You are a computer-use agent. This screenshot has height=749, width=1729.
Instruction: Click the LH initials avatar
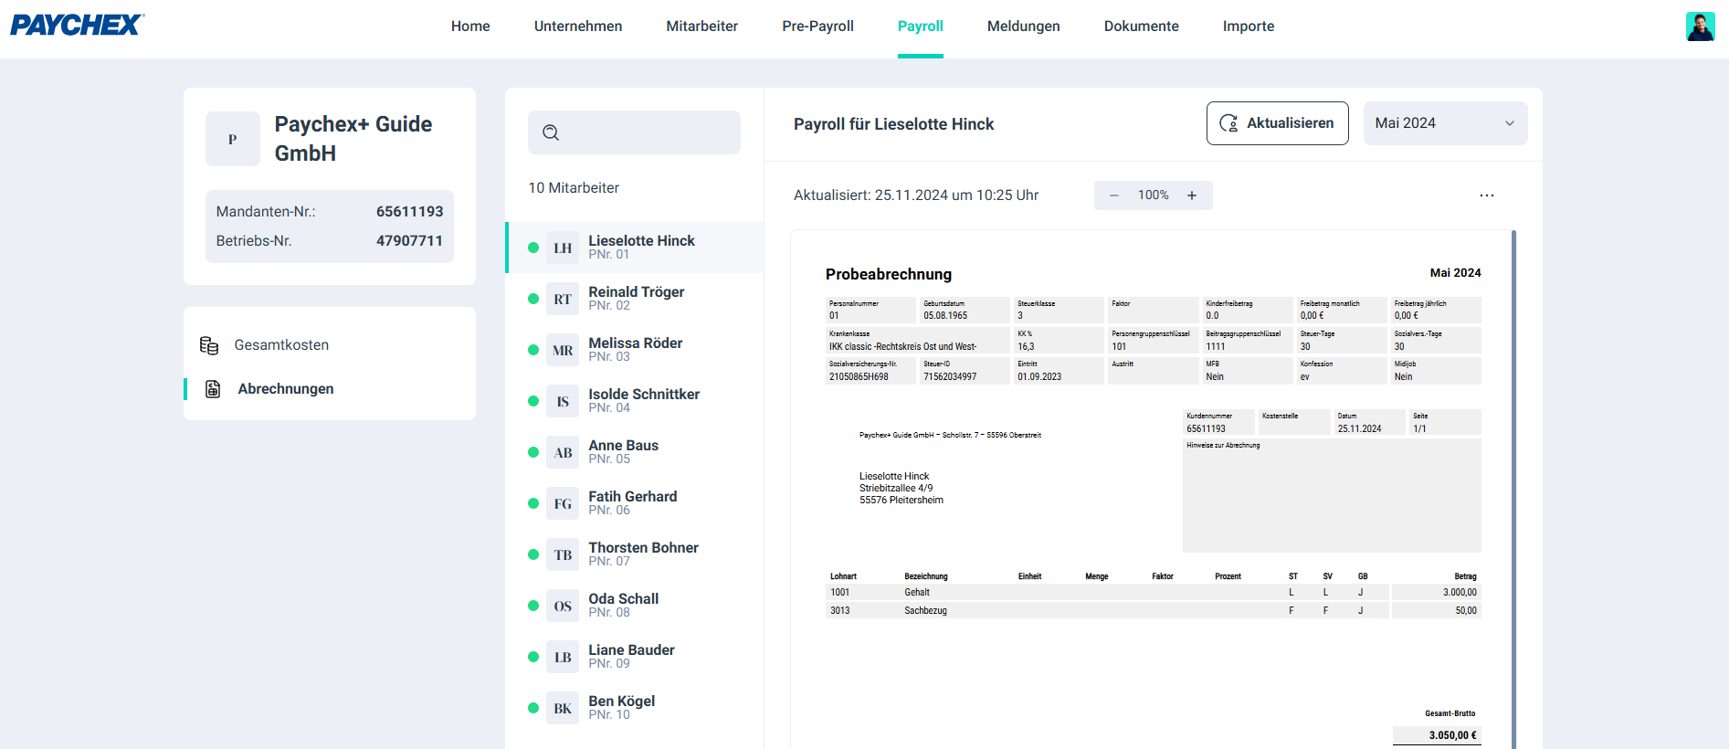click(563, 248)
